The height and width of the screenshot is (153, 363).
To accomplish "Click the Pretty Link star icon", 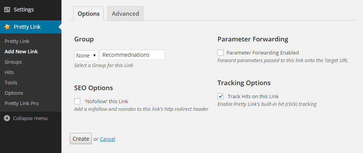I will tap(7, 27).
